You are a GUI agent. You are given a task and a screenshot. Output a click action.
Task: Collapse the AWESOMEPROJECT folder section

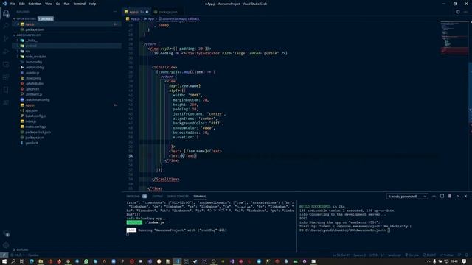tap(27, 35)
